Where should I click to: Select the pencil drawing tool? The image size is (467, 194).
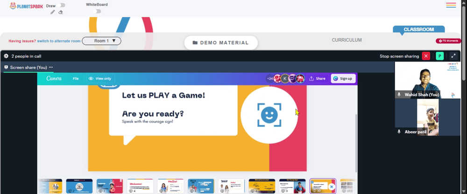pyautogui.click(x=53, y=12)
